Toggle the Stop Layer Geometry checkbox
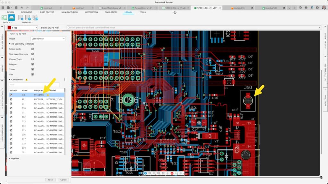 32,54
